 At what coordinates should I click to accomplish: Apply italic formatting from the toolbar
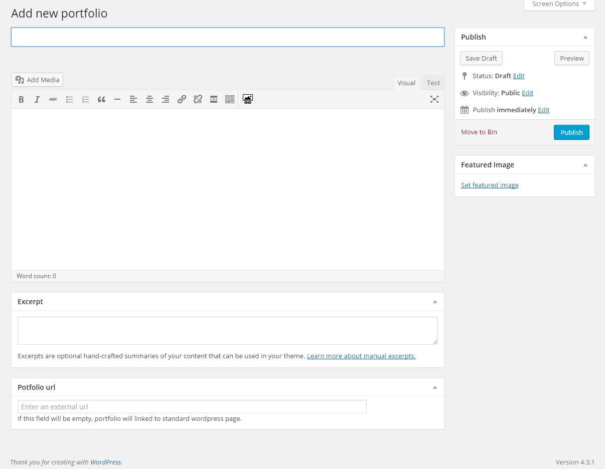click(x=37, y=99)
